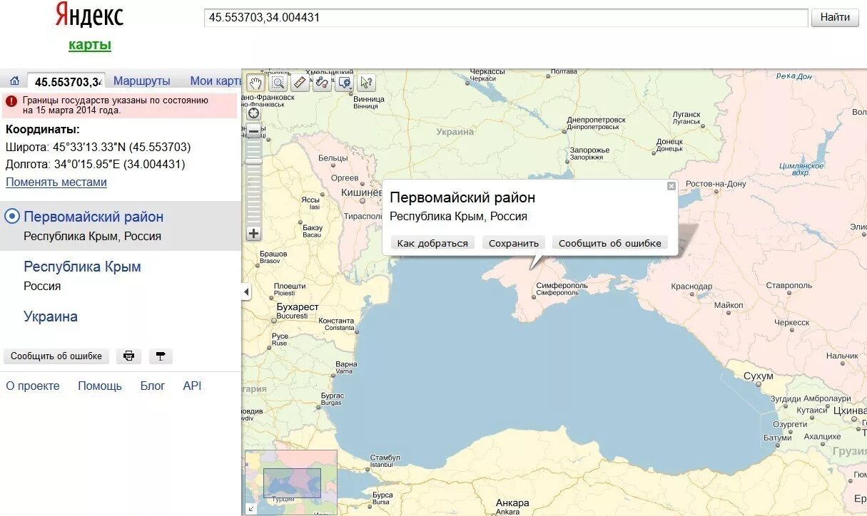Open the О проекте footer link
Viewport: 867px width, 516px height.
coord(33,386)
